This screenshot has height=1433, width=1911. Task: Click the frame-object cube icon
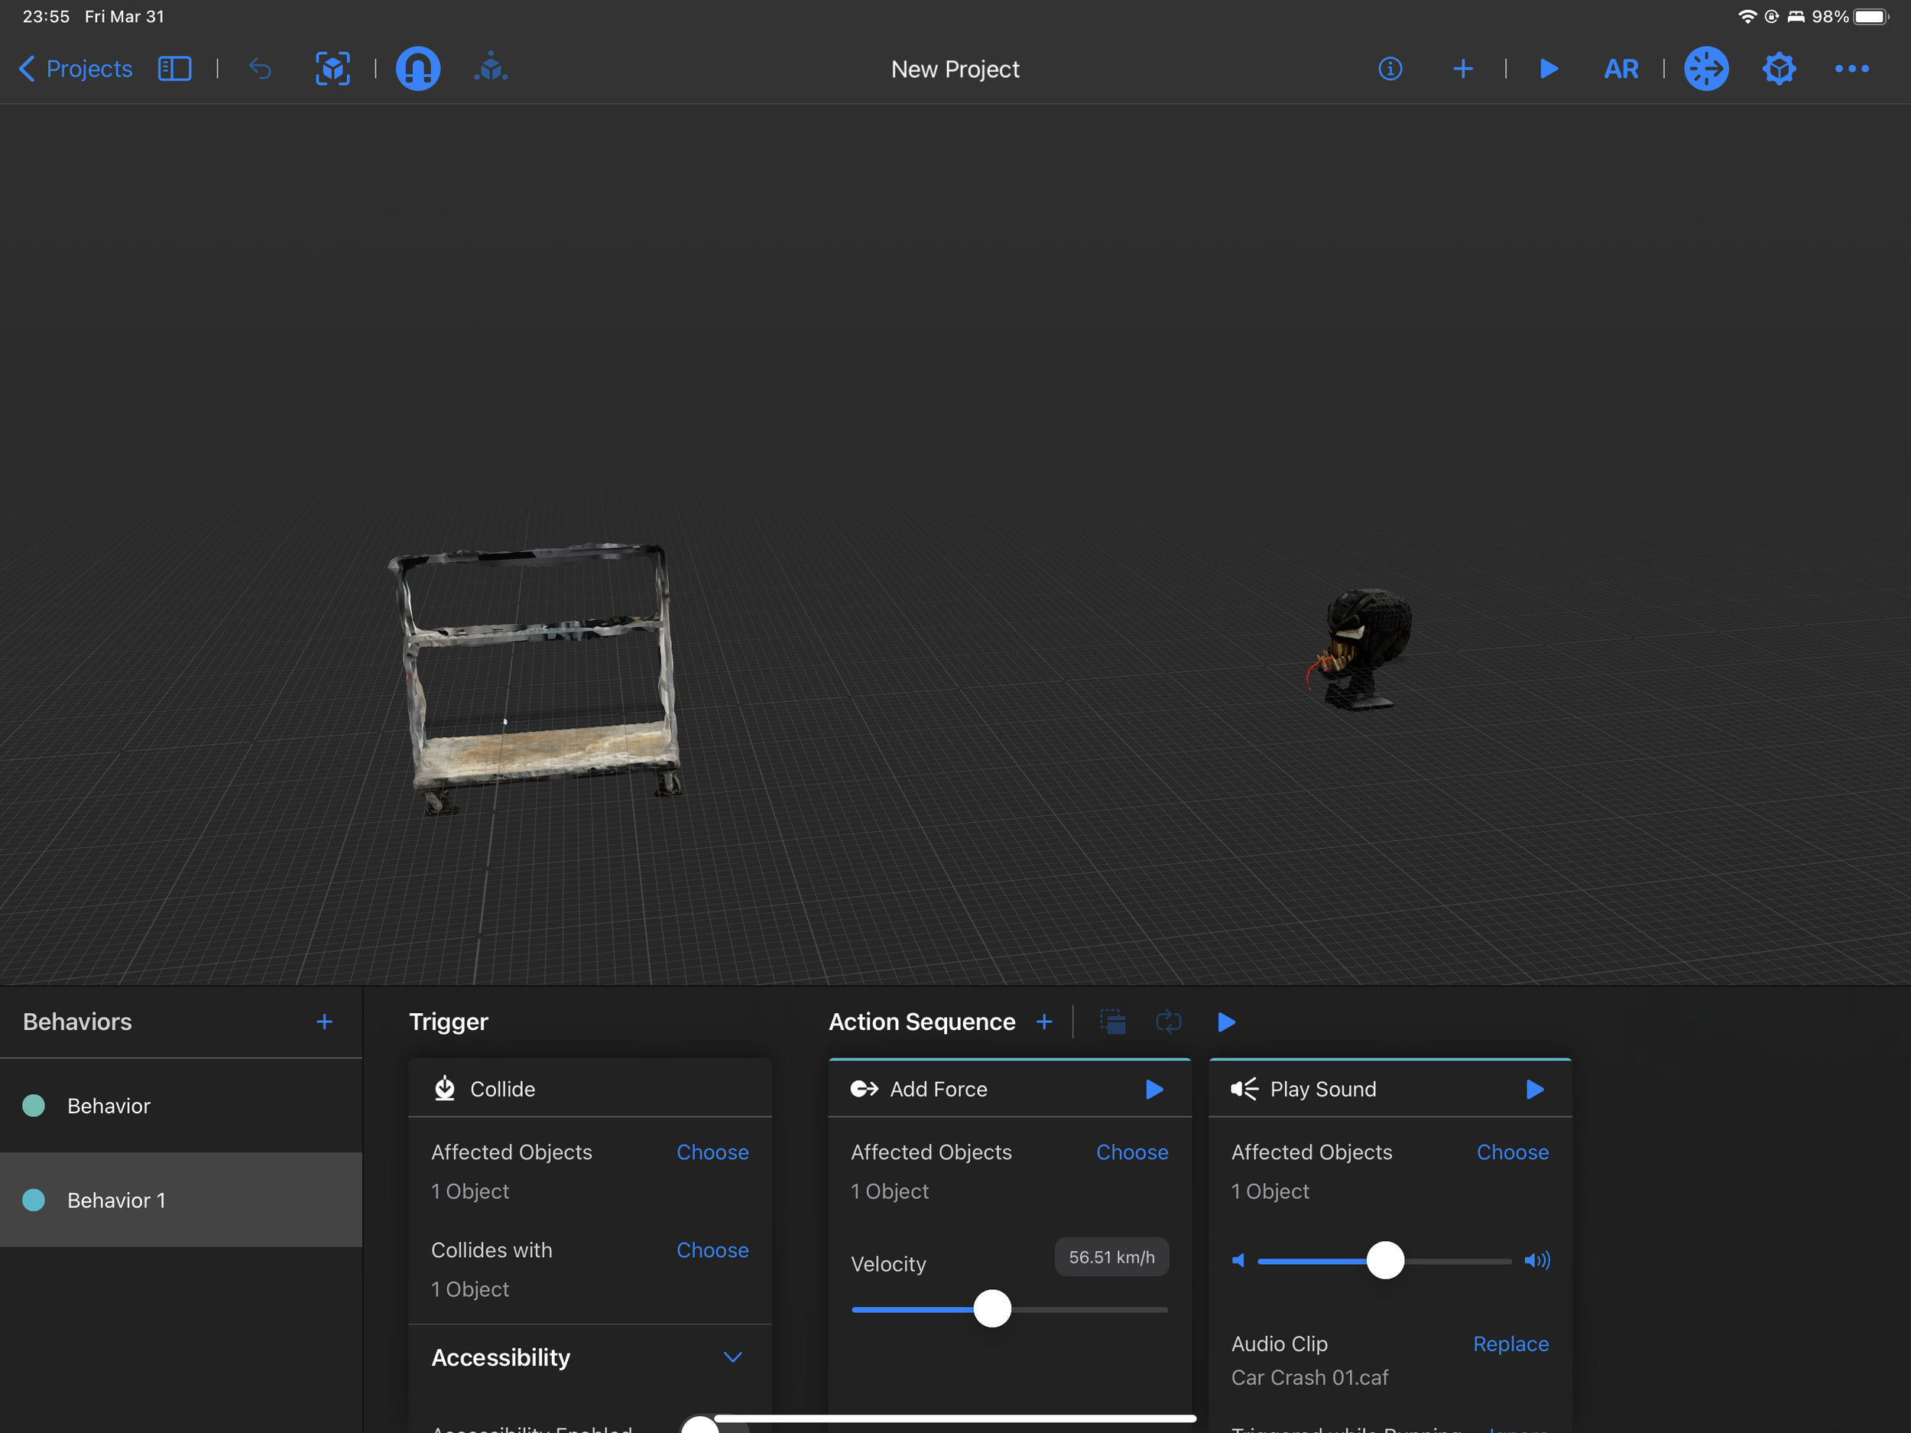(333, 68)
